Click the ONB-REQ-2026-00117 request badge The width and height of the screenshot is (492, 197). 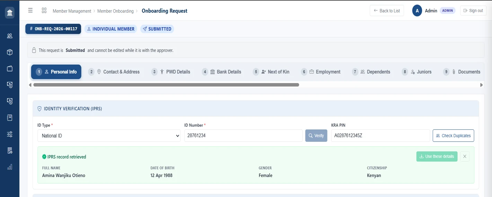coord(53,29)
